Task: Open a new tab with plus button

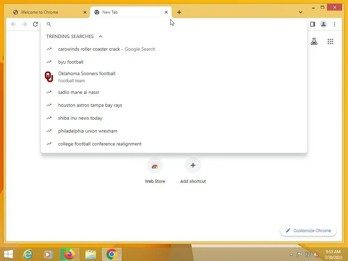Action: coord(179,12)
